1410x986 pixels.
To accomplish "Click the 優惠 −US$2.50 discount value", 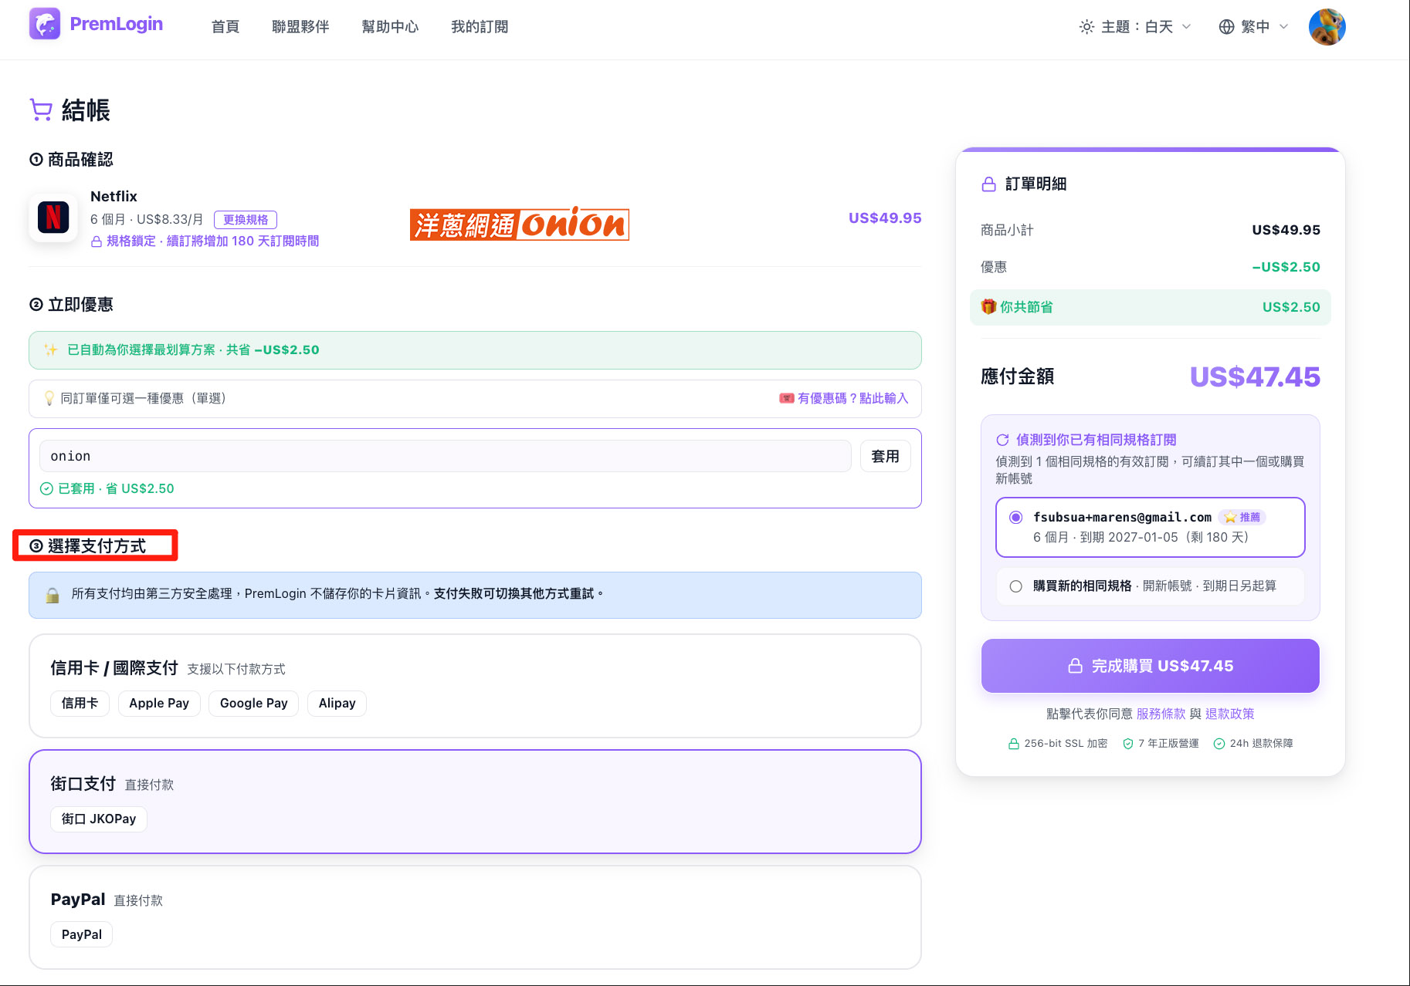I will (x=1286, y=267).
